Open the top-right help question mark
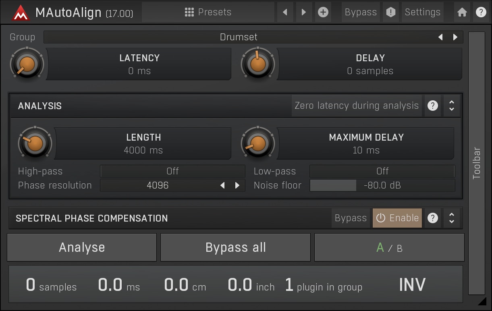The width and height of the screenshot is (492, 311). click(481, 12)
